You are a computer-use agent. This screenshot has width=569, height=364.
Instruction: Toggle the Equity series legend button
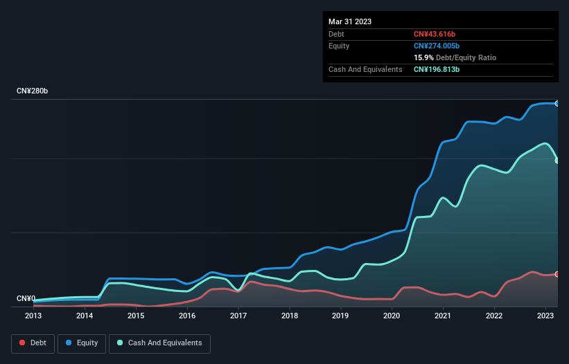click(82, 343)
